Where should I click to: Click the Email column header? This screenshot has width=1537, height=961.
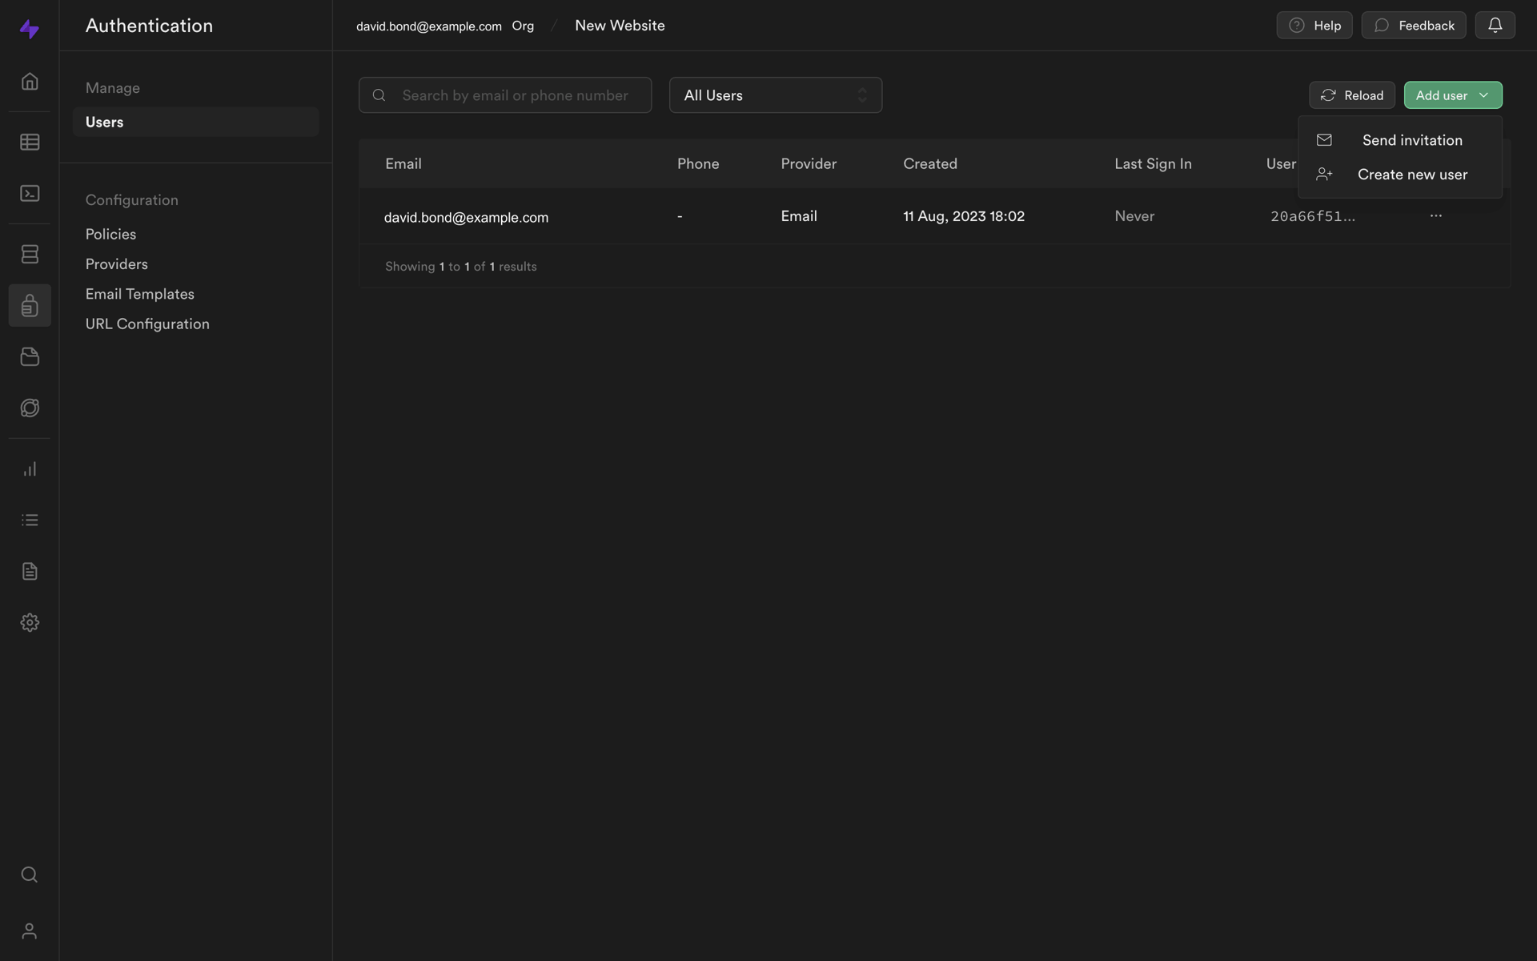coord(403,164)
